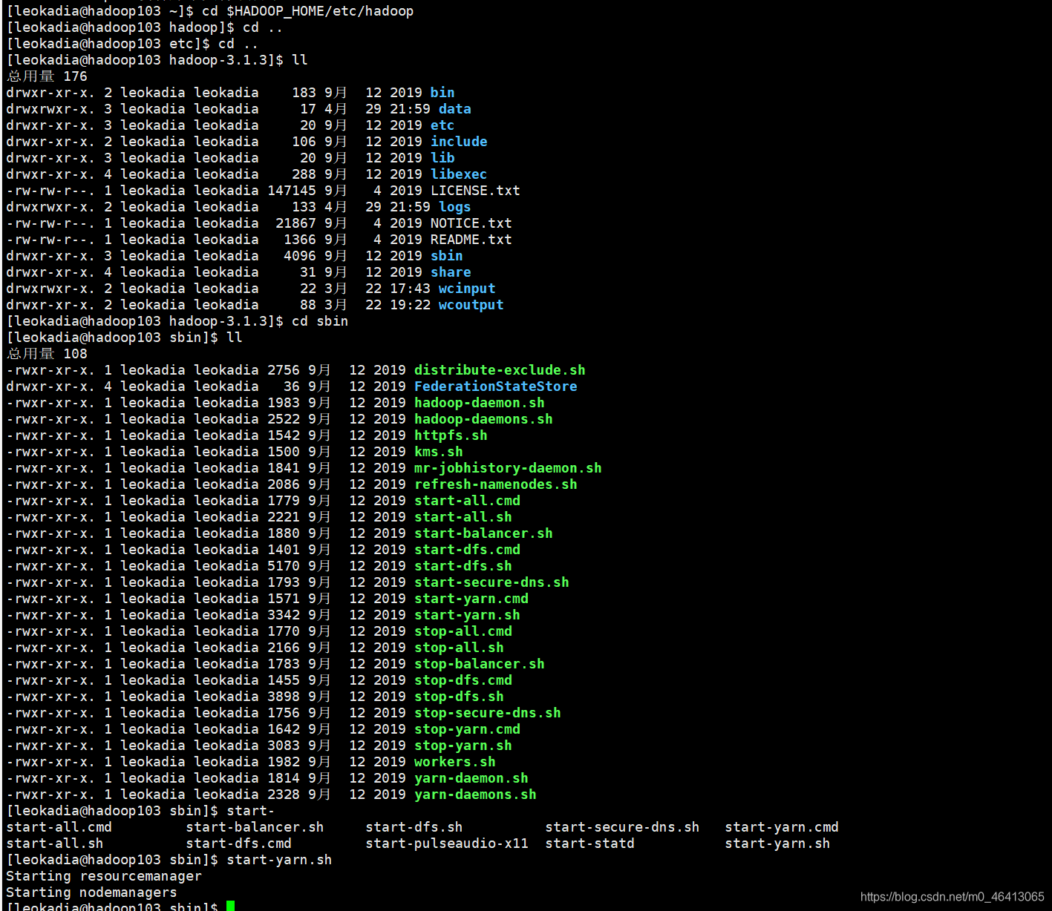Click the sbin directory name in first listing

point(447,256)
